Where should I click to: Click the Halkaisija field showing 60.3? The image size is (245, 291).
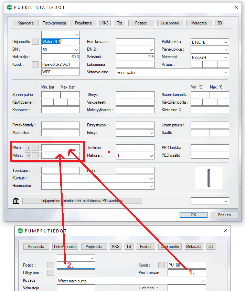click(61, 57)
